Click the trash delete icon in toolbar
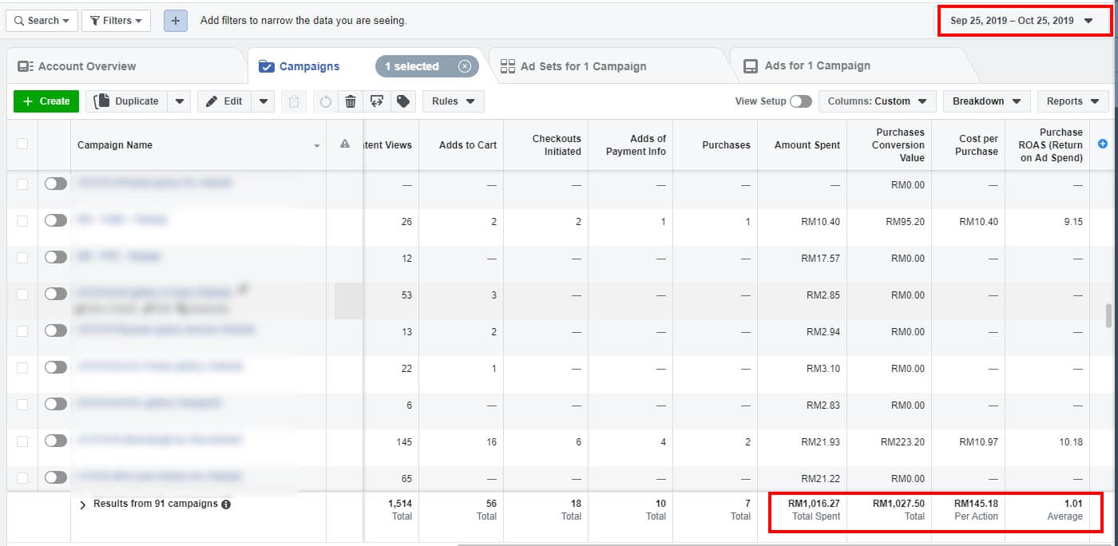The image size is (1118, 546). click(350, 101)
